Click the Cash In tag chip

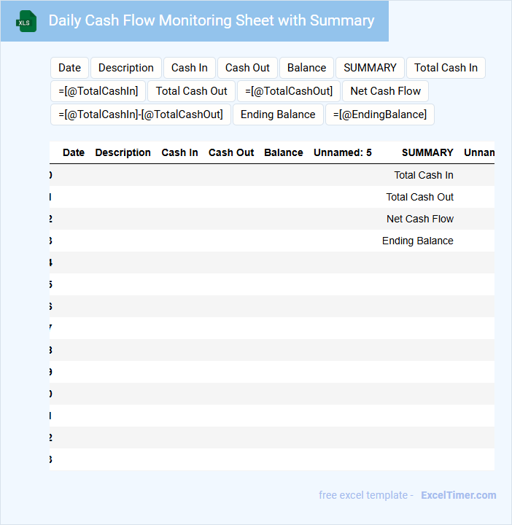pos(189,68)
